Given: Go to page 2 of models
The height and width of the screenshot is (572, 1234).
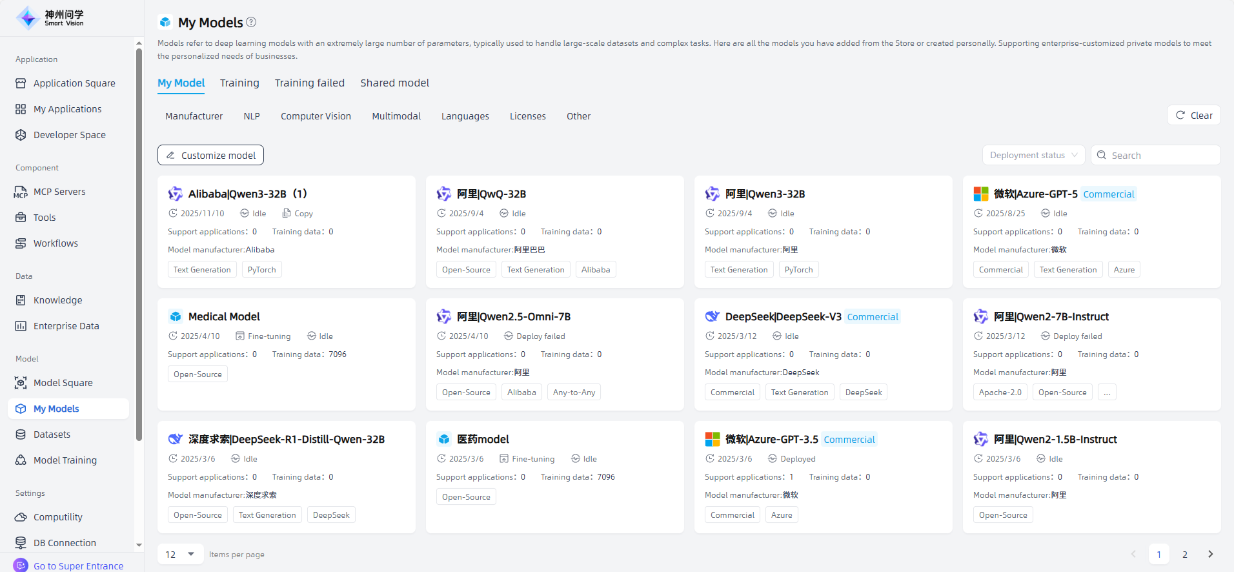Looking at the screenshot, I should coord(1184,554).
